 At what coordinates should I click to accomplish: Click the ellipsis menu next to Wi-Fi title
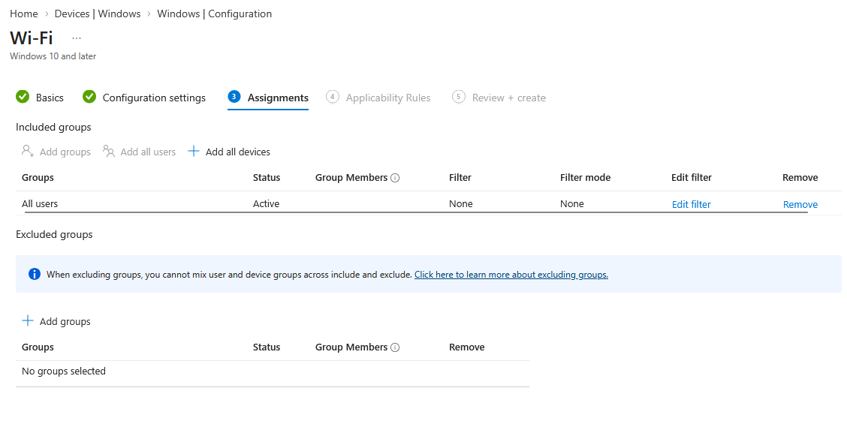point(77,38)
